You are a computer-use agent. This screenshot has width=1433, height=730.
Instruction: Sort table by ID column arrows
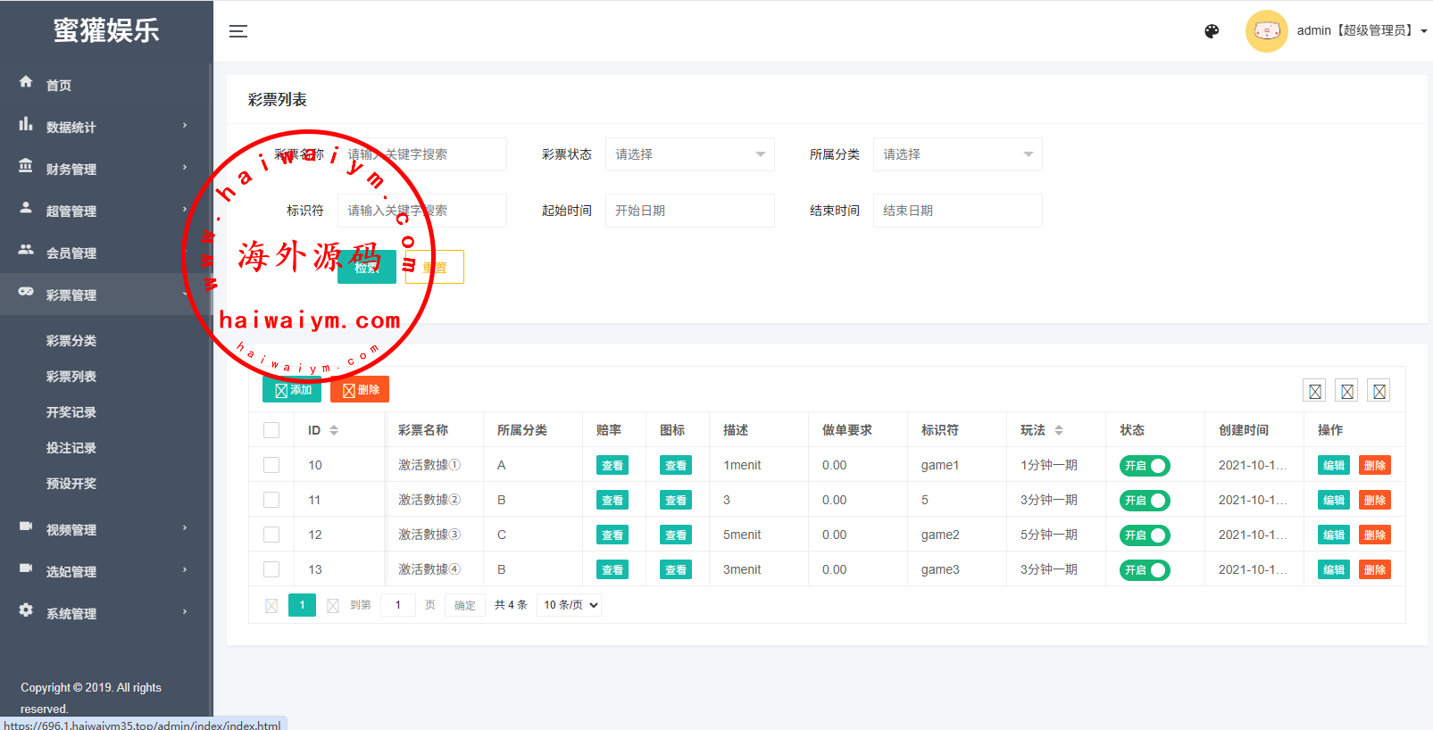click(x=334, y=430)
